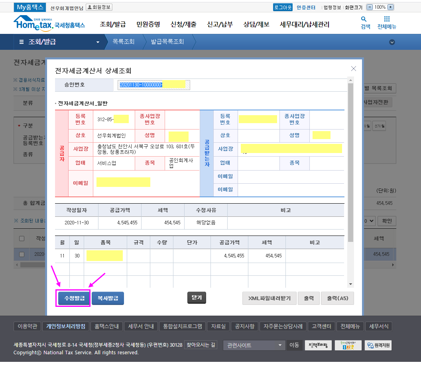Open the 통합설치프로그램 footer link

coord(183,326)
